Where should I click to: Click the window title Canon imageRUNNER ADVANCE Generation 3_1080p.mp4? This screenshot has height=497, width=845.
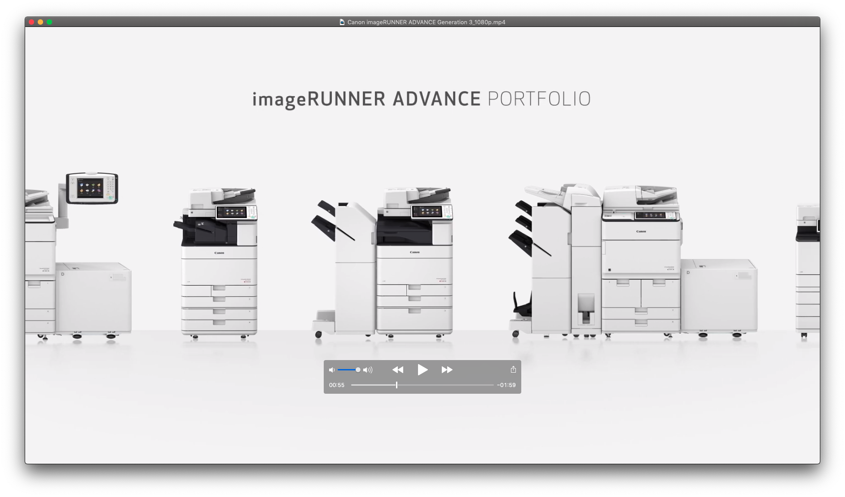[426, 22]
